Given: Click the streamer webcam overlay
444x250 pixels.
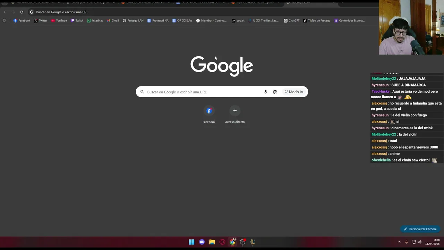Looking at the screenshot, I should click(411, 27).
